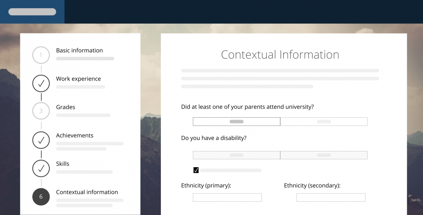
Task: Open the Grades step label
Action: click(65, 107)
